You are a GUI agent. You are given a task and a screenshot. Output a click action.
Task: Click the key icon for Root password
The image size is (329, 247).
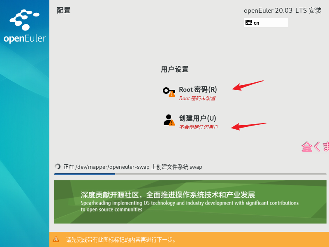[169, 92]
